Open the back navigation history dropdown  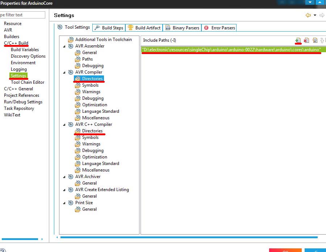pyautogui.click(x=315, y=15)
